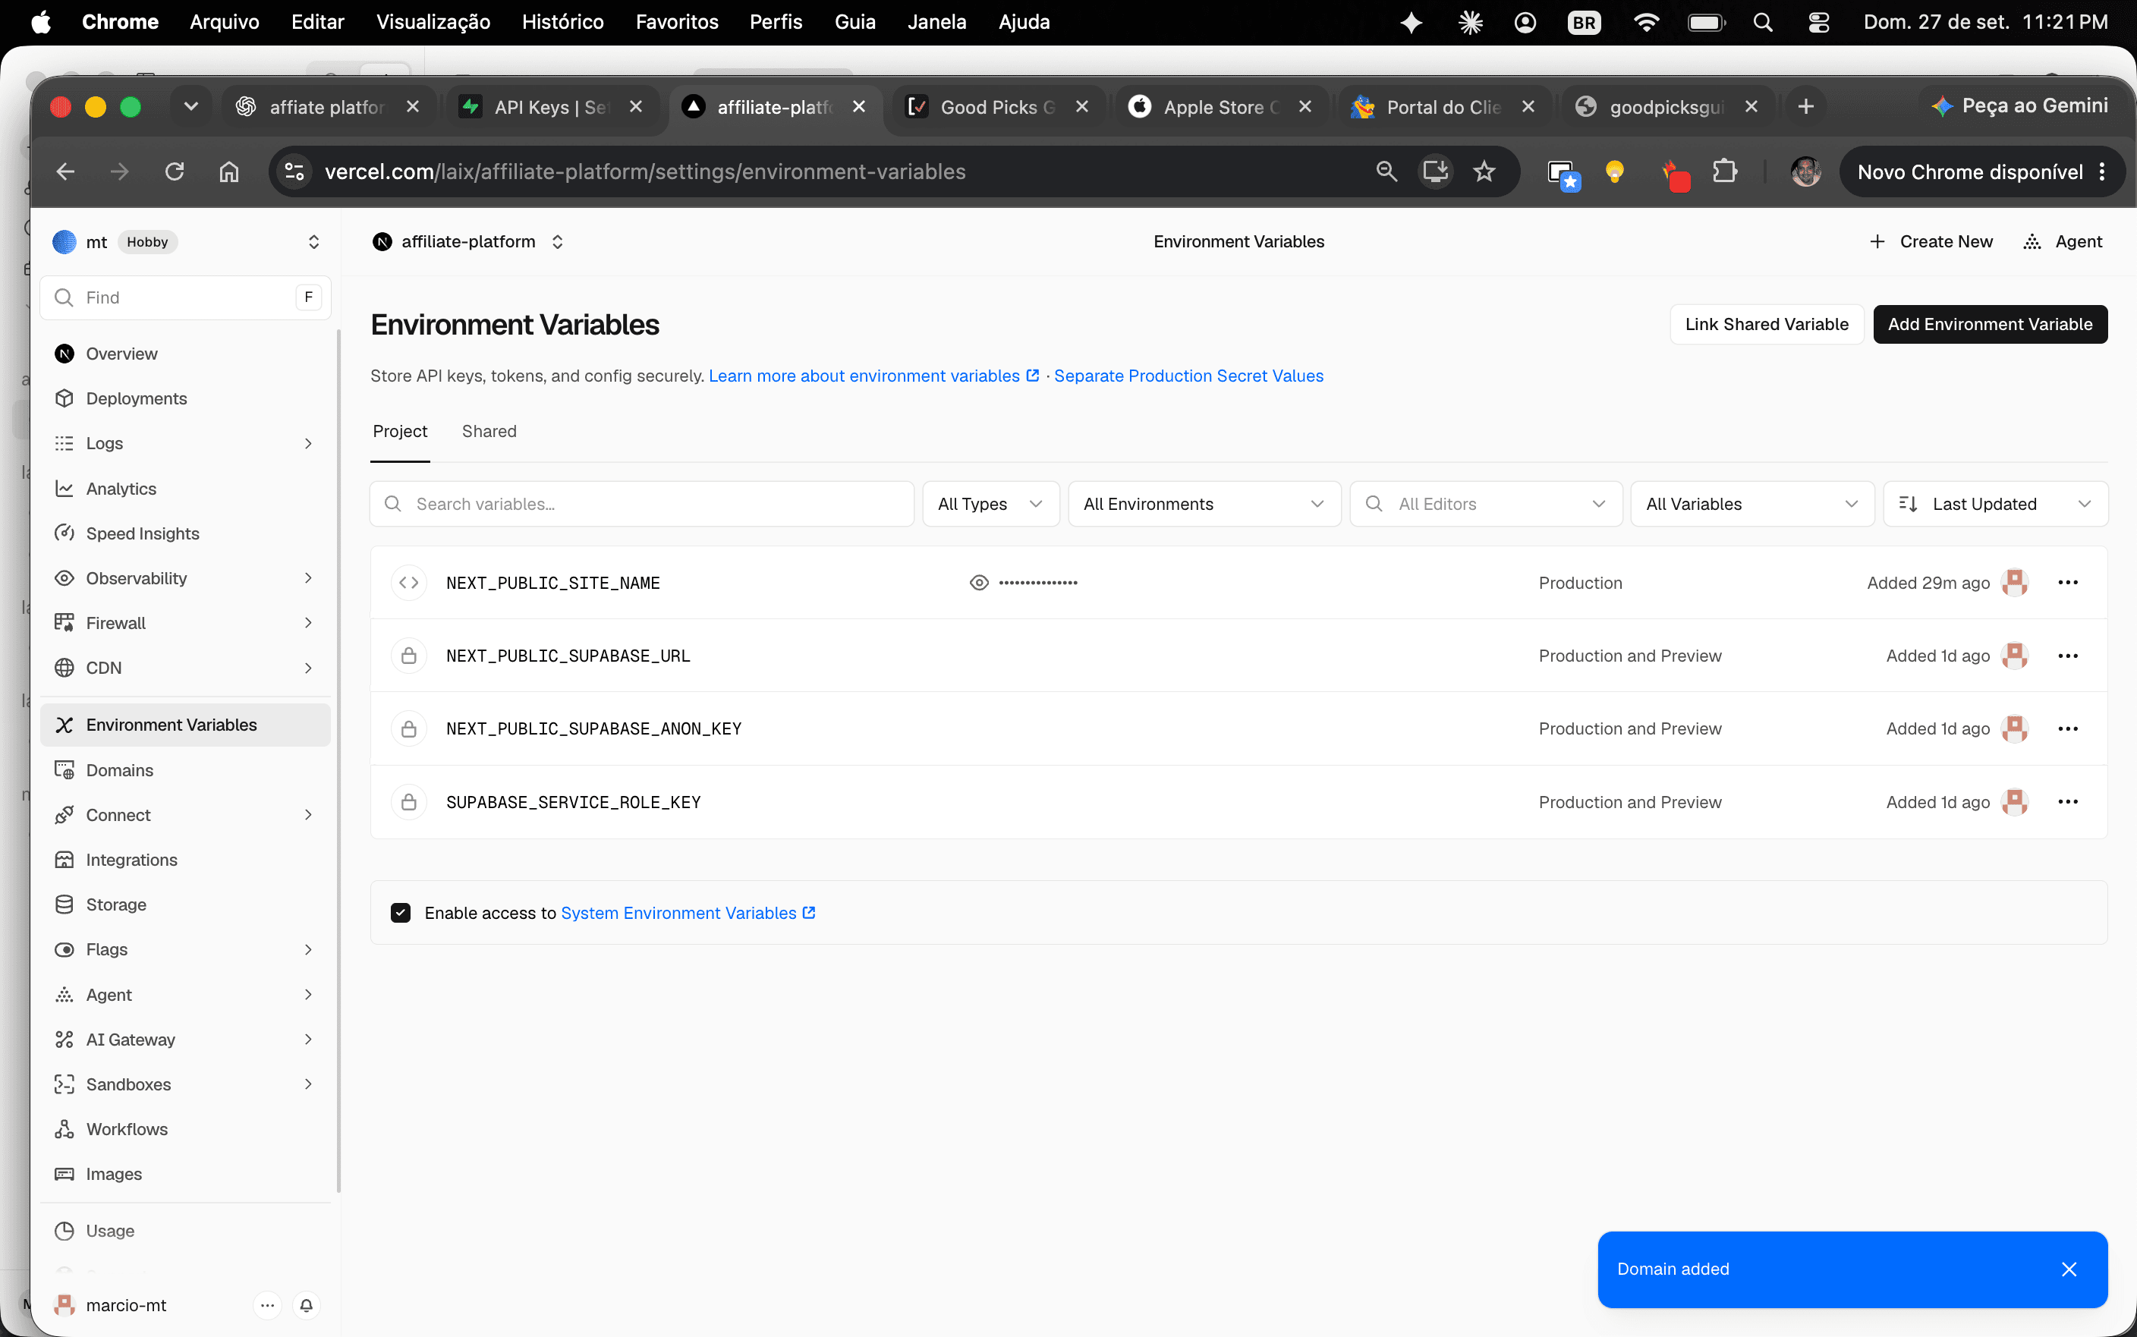Open Workflows in the sidebar
The width and height of the screenshot is (2137, 1337).
(186, 1129)
